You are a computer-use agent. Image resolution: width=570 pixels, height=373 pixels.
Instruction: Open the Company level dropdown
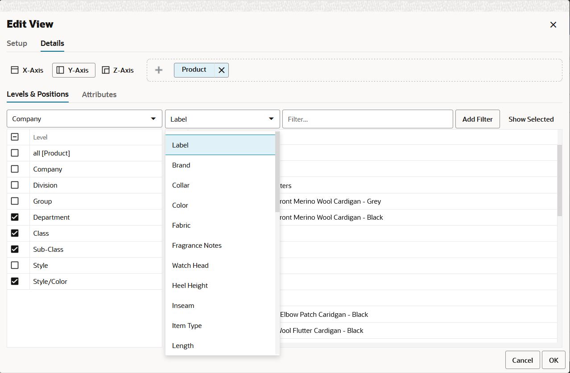(84, 119)
